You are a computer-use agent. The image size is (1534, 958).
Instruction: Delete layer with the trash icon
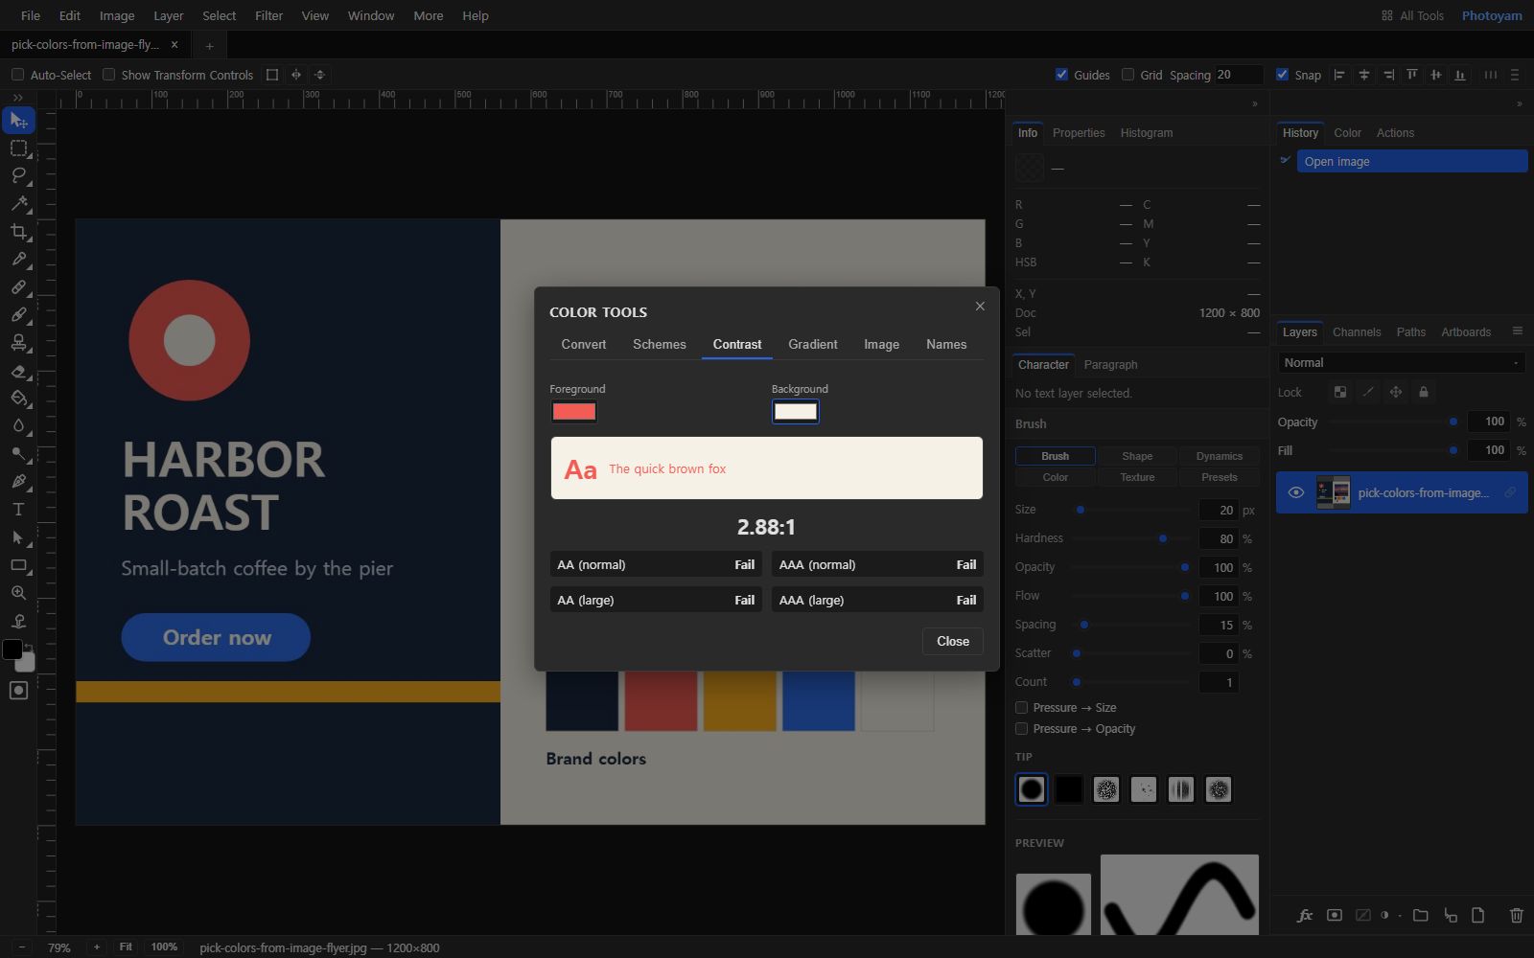pyautogui.click(x=1516, y=916)
